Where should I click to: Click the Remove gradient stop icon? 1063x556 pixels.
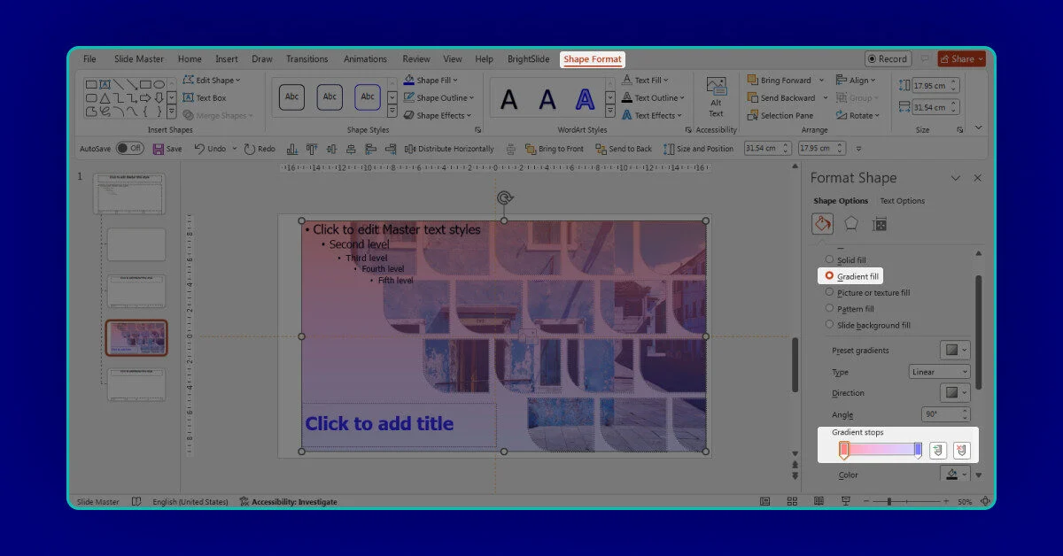tap(961, 451)
